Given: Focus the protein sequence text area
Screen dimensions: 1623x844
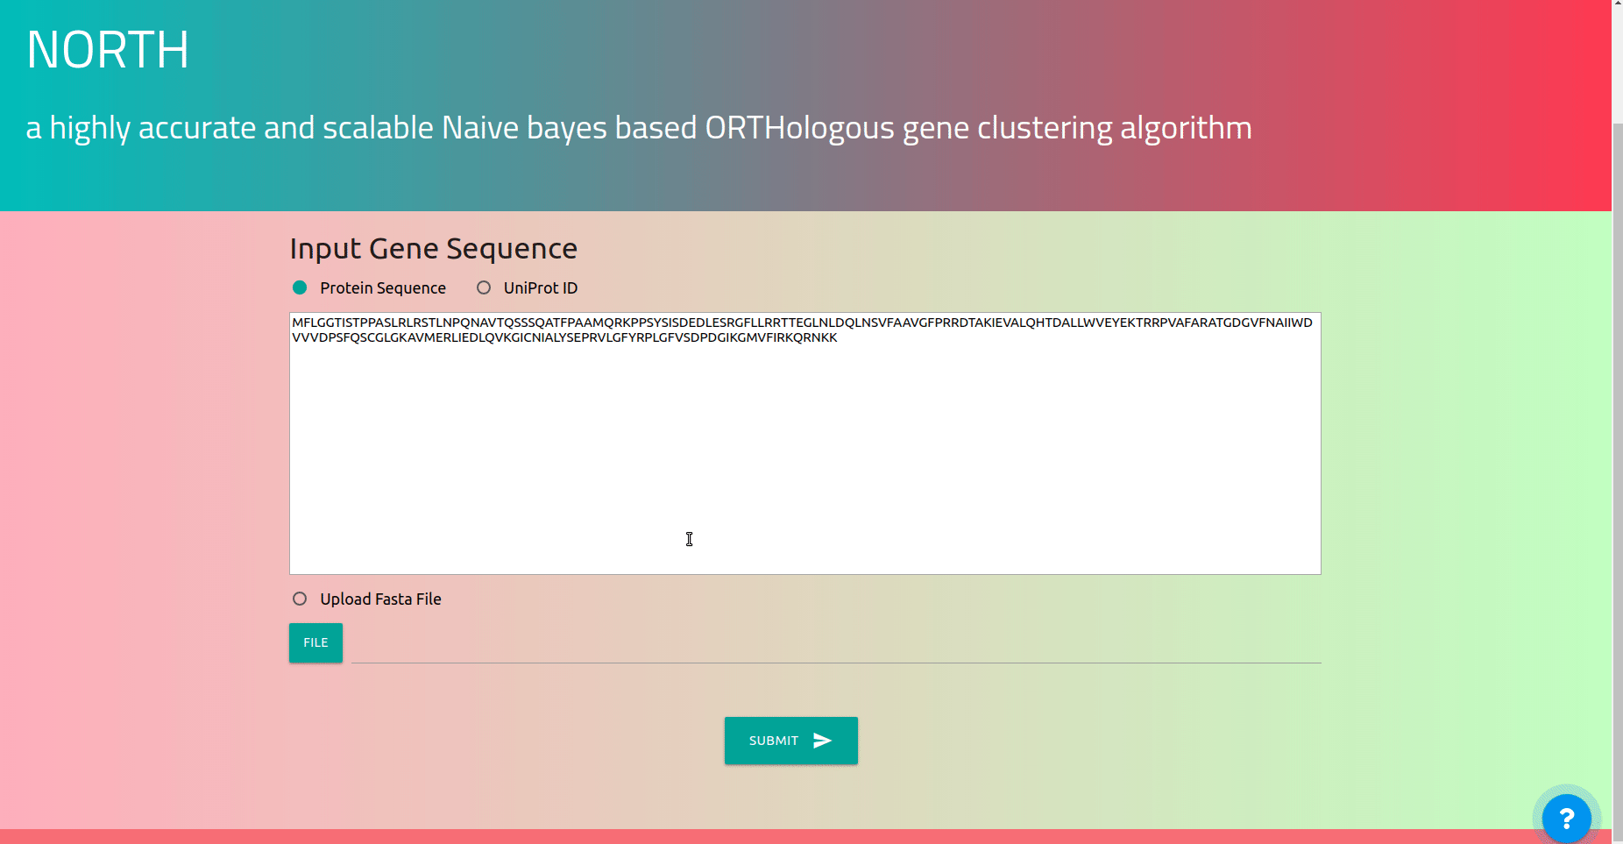Looking at the screenshot, I should (x=804, y=456).
